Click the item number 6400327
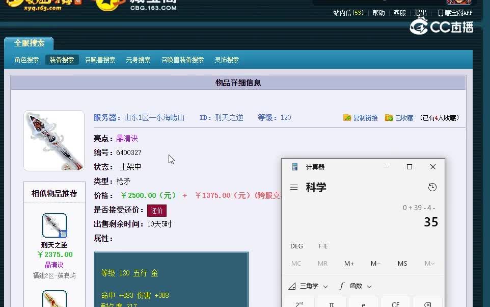The width and height of the screenshot is (490, 307). tap(129, 152)
